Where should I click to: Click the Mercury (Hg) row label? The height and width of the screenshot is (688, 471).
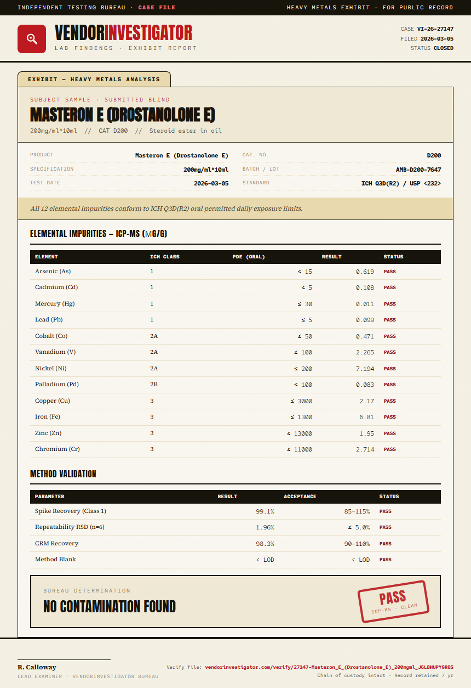tap(55, 304)
